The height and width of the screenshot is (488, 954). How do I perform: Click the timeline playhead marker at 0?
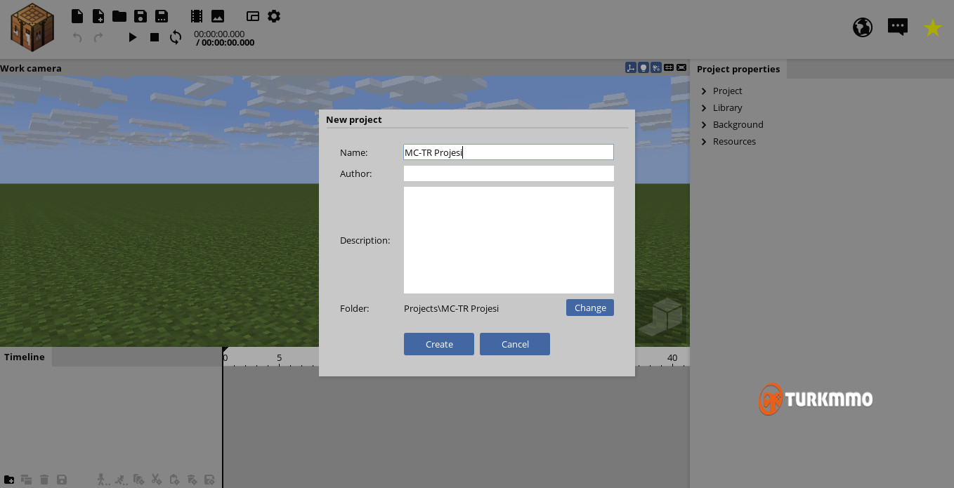pos(225,350)
